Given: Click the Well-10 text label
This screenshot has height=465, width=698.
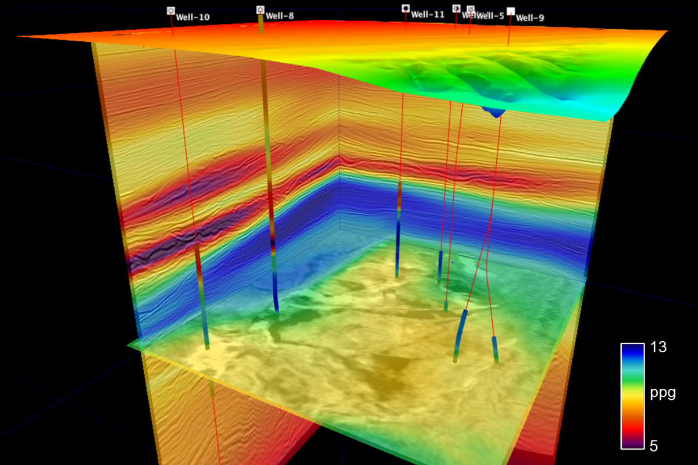Looking at the screenshot, I should [x=193, y=17].
